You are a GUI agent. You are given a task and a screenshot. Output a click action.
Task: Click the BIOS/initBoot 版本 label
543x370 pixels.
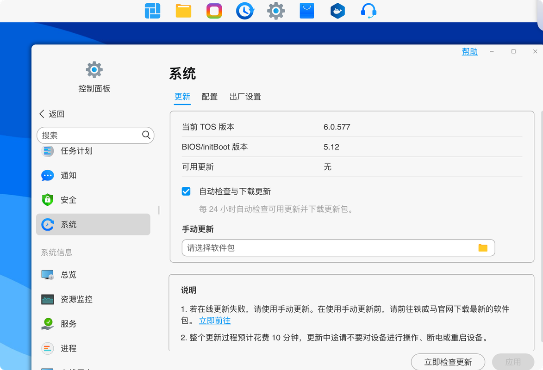(215, 147)
